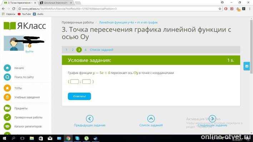The height and width of the screenshot is (142, 253).
Task: Select the '3. Точка пересечения' browser tab
Action: coord(20,3)
